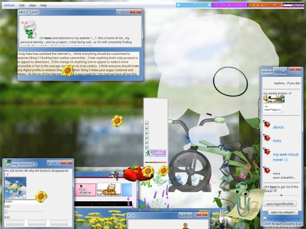Click the ladybug icon beside 'links'
Image resolution: width=306 pixels, height=229 pixels.
pyautogui.click(x=266, y=137)
